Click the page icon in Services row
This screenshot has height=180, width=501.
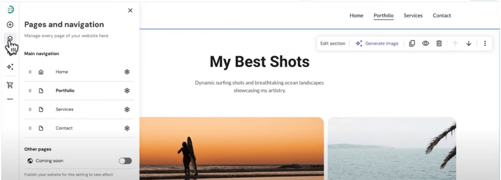point(41,110)
